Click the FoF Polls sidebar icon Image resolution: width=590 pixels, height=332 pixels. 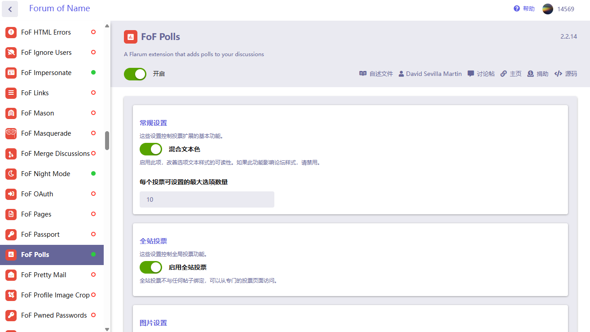11,255
